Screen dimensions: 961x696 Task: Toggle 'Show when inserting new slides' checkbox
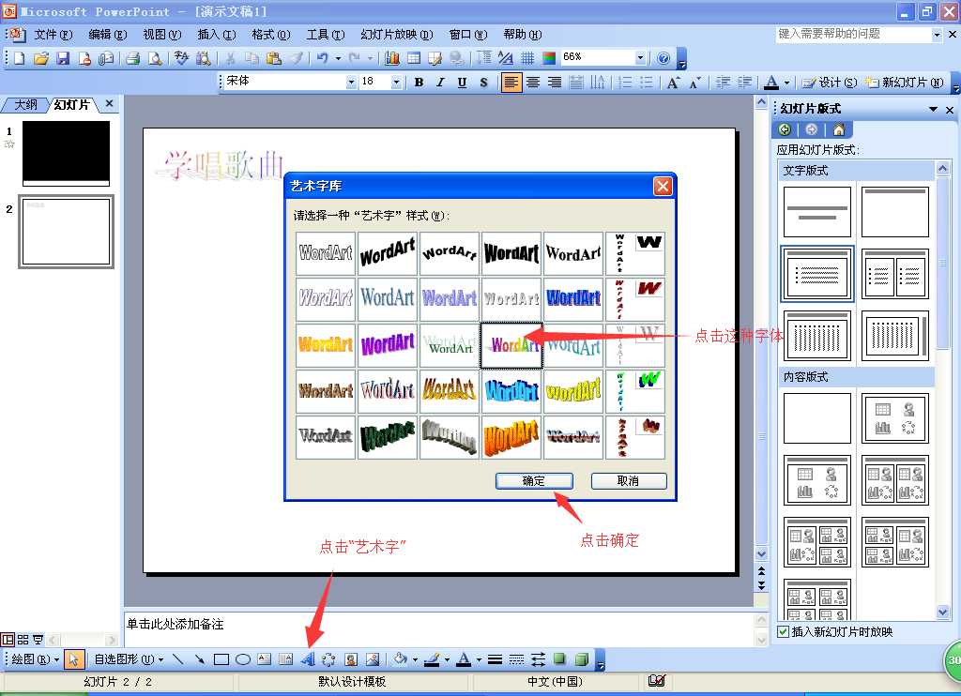783,631
